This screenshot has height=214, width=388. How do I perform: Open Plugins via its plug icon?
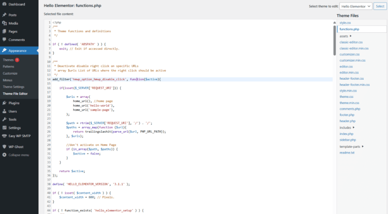(5, 103)
